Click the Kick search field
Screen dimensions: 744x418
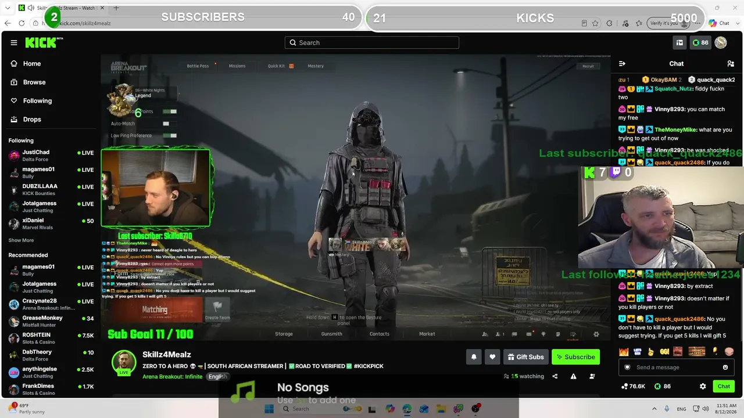[x=372, y=42]
